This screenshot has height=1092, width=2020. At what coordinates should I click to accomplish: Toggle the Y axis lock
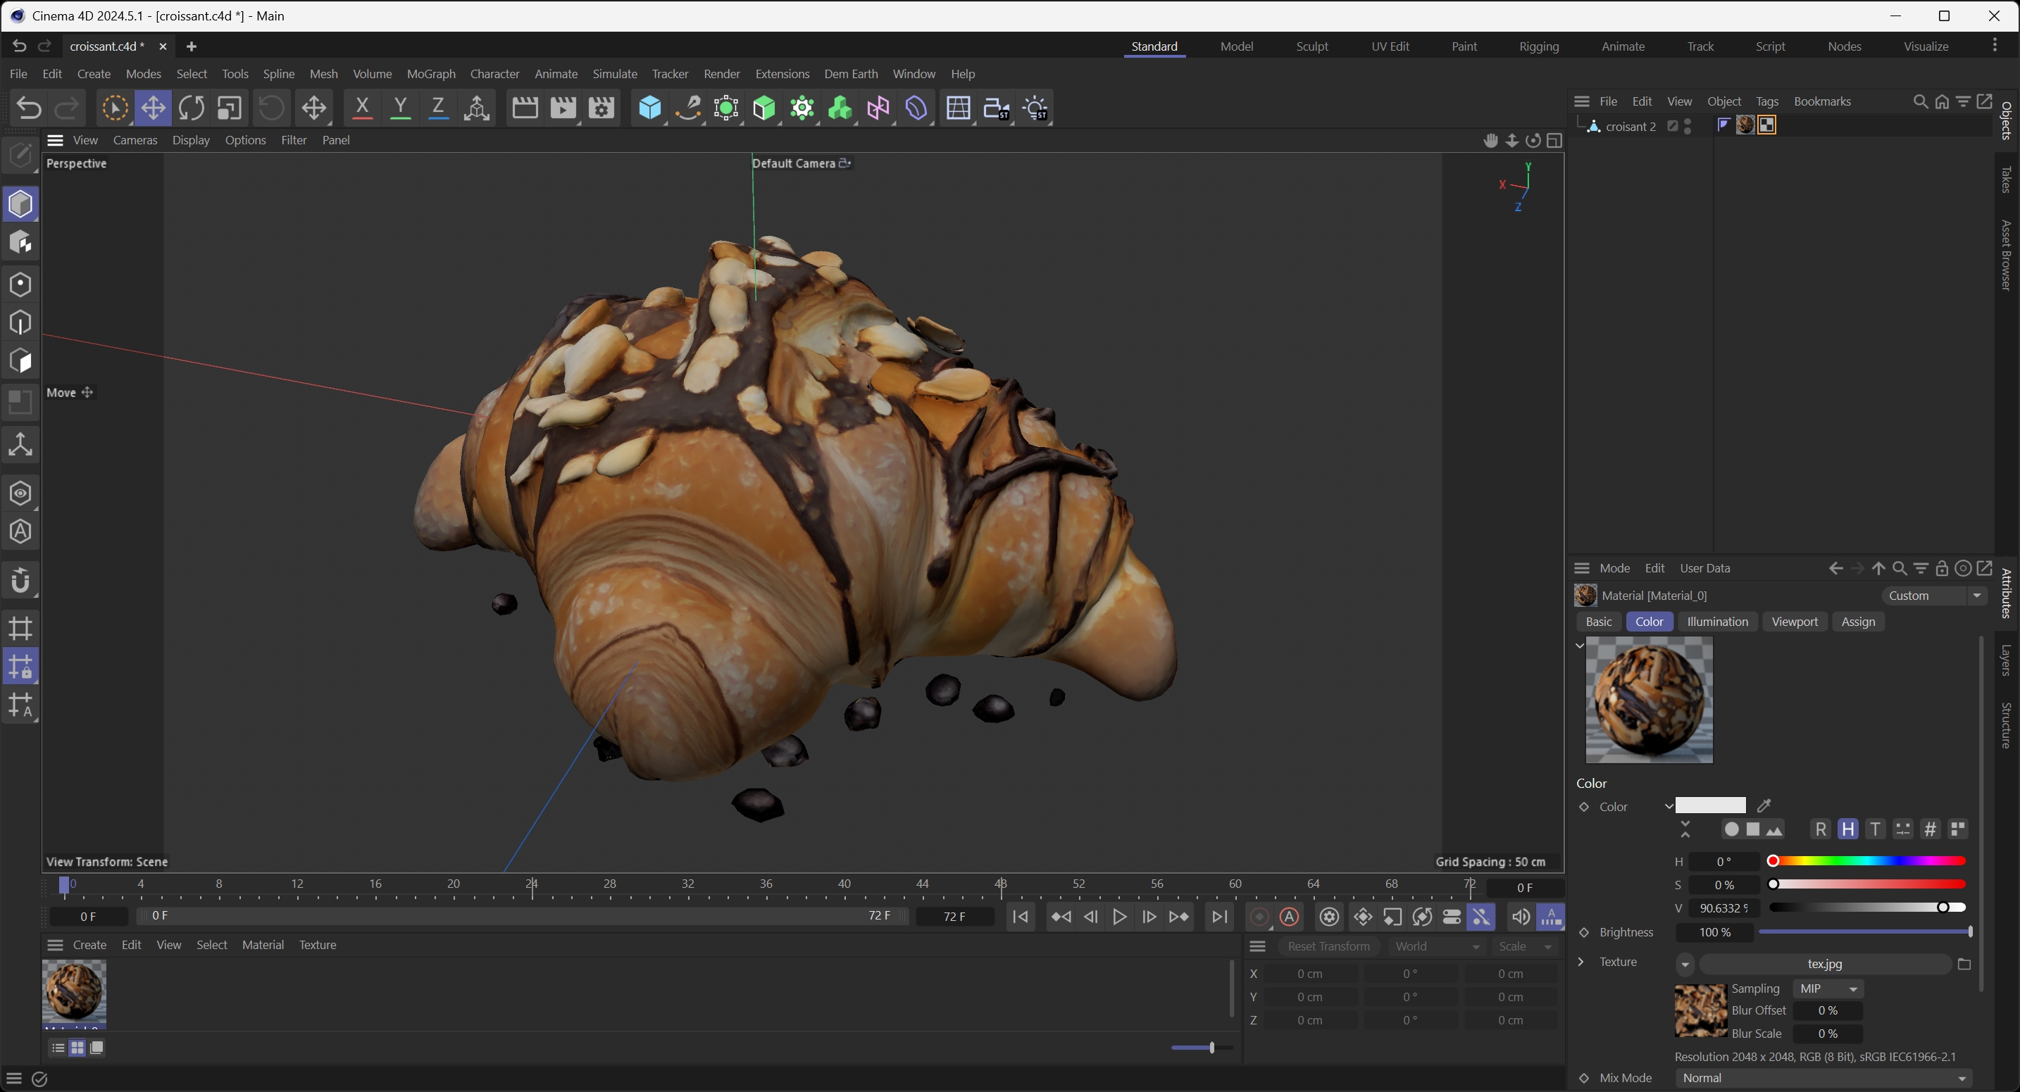tap(400, 108)
